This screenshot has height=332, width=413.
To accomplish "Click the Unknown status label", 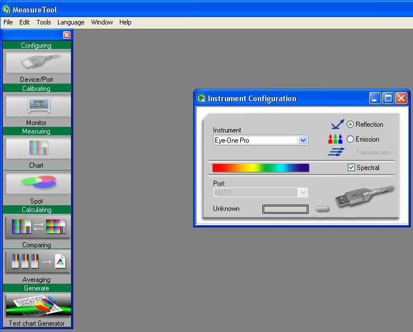I will tap(226, 209).
